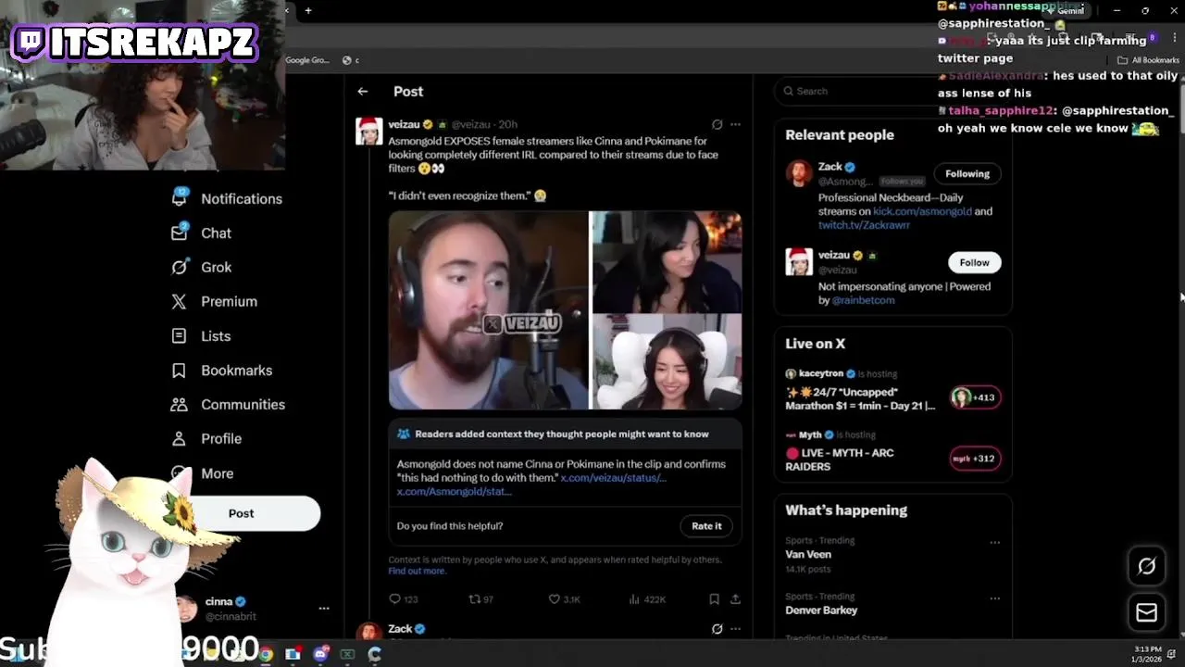Open the three-dot menu on veizau's post
The height and width of the screenshot is (667, 1185).
click(735, 124)
